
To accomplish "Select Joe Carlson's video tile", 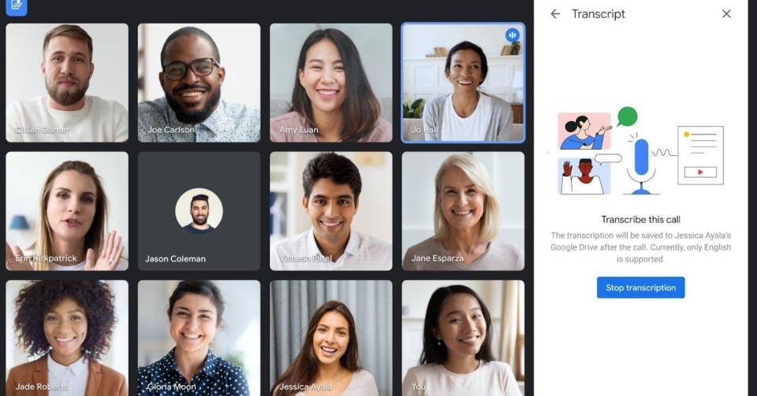I will [x=199, y=83].
